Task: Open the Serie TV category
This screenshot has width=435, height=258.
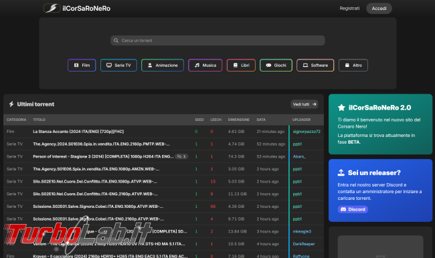Action: tap(118, 65)
